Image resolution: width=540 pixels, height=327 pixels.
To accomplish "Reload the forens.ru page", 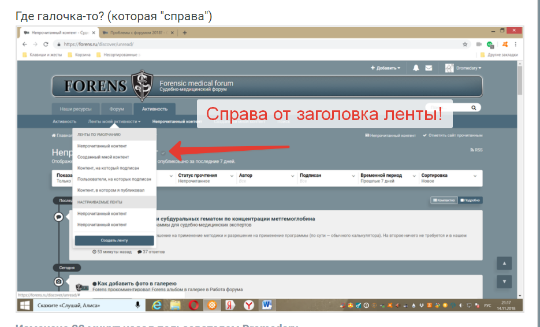I will click(46, 44).
